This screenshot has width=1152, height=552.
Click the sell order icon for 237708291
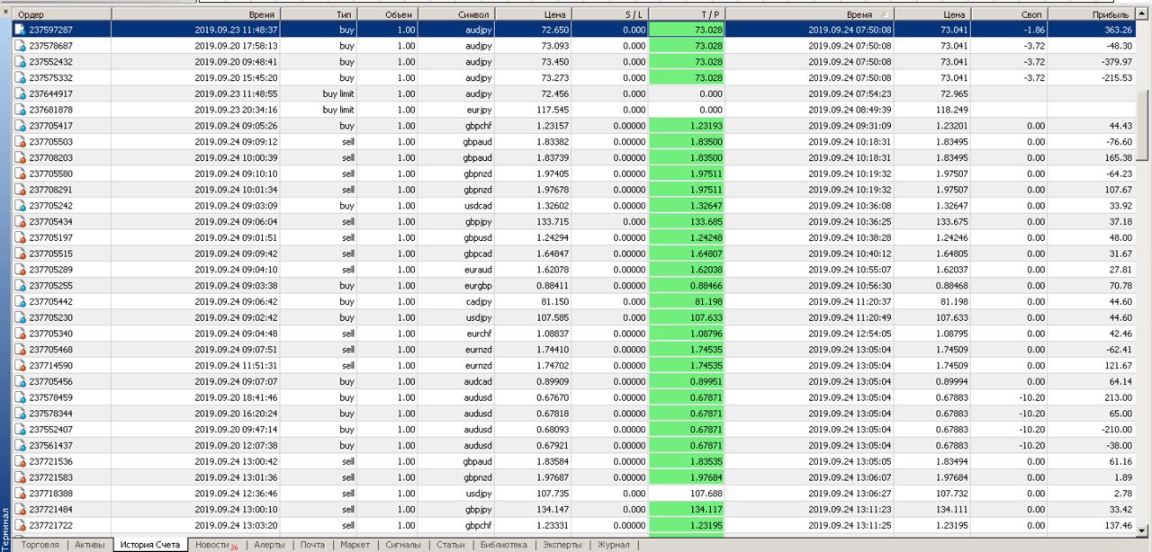(20, 190)
